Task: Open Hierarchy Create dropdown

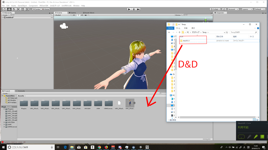Action: tap(5, 15)
